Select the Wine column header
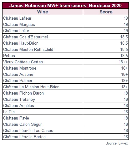The image size is (131, 147). click(43, 12)
